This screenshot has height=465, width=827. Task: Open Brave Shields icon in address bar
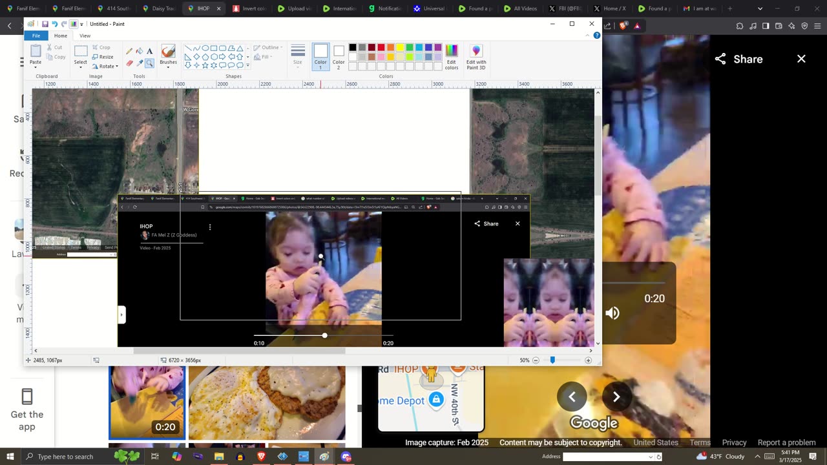click(x=623, y=26)
